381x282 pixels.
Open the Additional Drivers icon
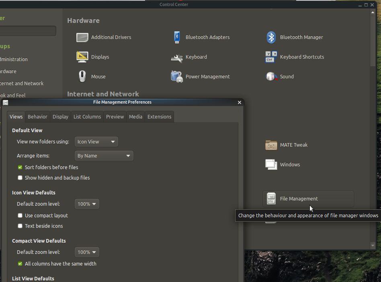[82, 37]
